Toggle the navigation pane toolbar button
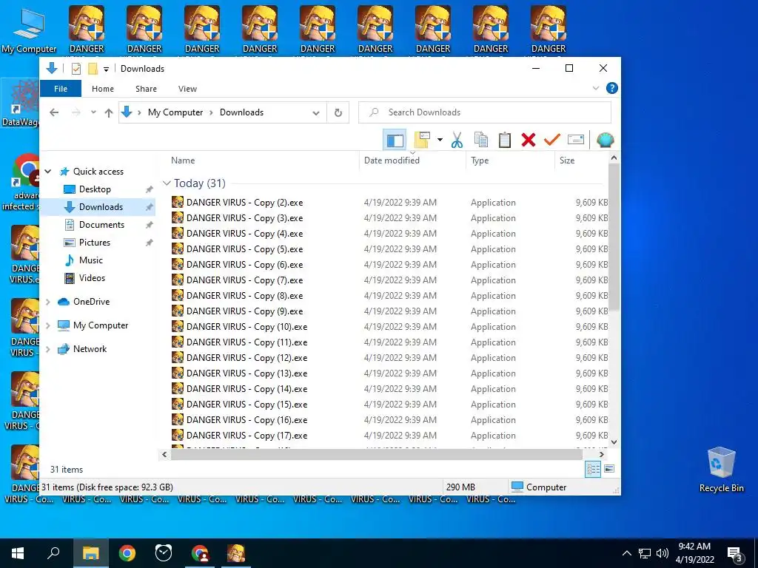758x568 pixels. click(x=395, y=140)
